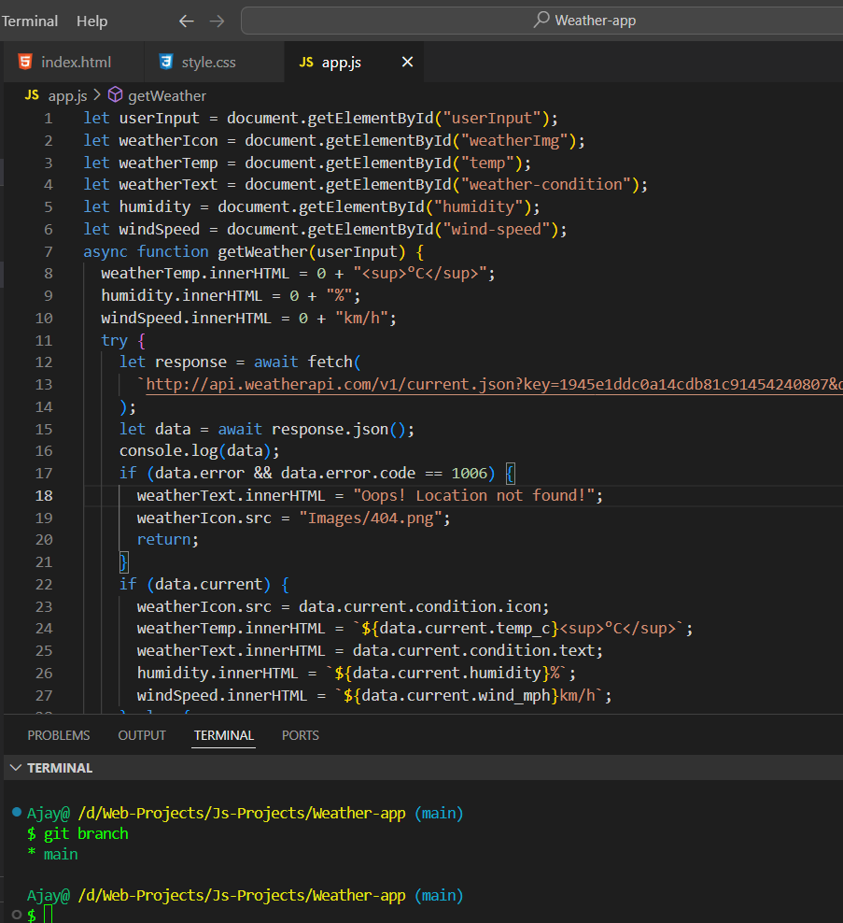Click the terminal cursor at prompt
The width and height of the screenshot is (843, 923).
pos(49,915)
